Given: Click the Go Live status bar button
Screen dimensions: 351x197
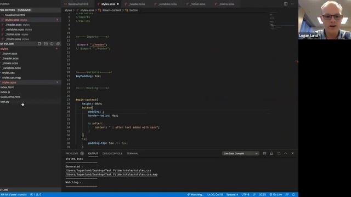Looking at the screenshot, I should [x=276, y=195].
